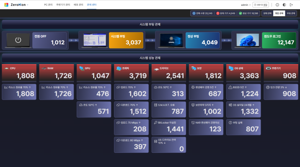Click chart icon in CPU 리소스 점유율 card
Image resolution: width=300 pixels, height=167 pixels.
[x=6, y=87]
